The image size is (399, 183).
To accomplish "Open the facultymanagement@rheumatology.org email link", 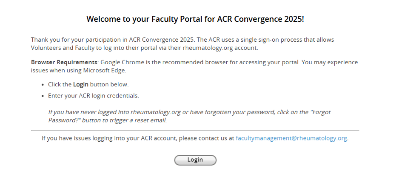I will click(x=291, y=138).
